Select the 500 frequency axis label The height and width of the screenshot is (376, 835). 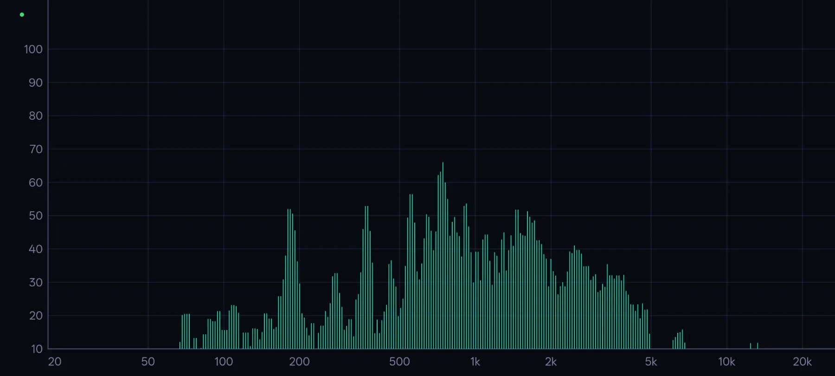click(x=399, y=362)
